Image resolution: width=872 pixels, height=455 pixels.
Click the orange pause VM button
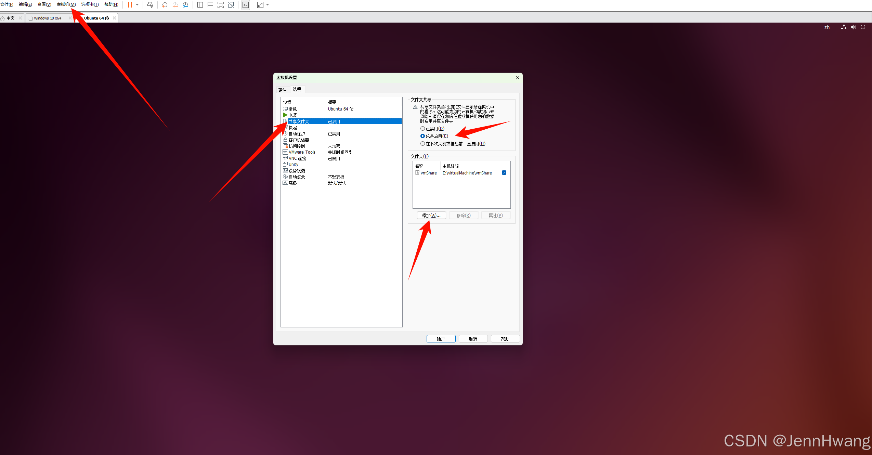(130, 5)
